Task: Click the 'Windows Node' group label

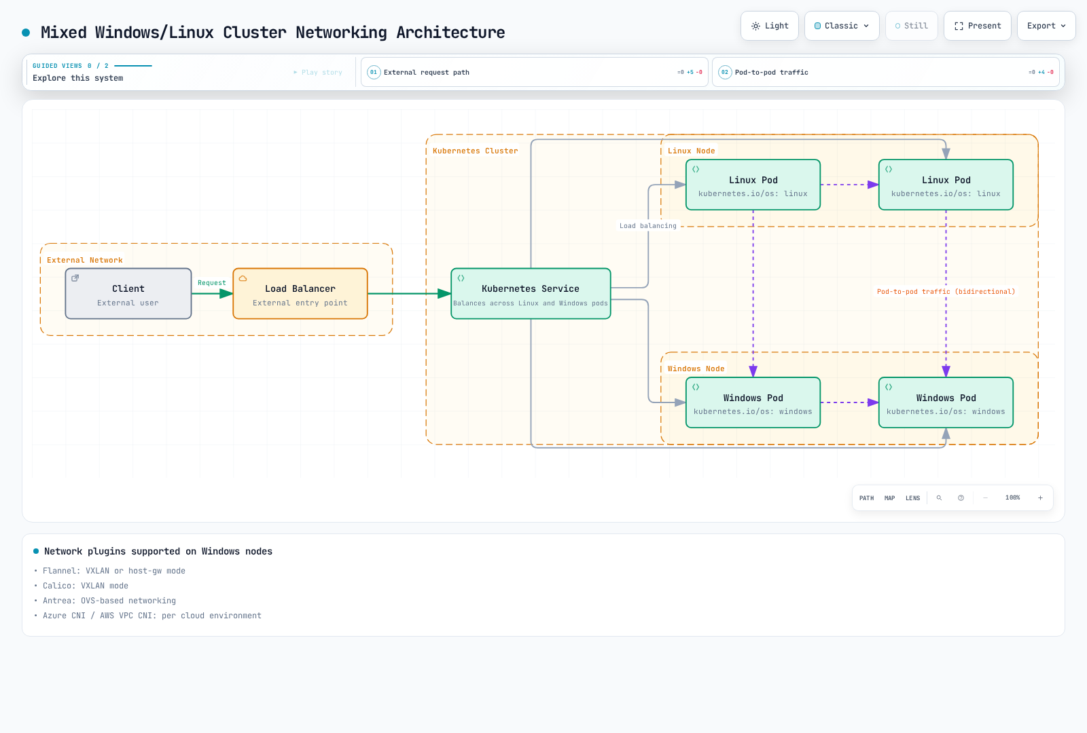Action: coord(696,369)
